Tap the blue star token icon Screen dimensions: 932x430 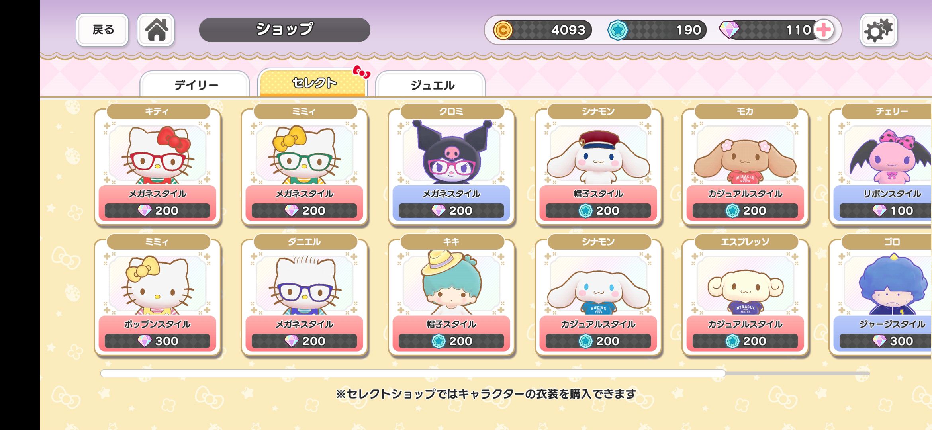pyautogui.click(x=617, y=30)
